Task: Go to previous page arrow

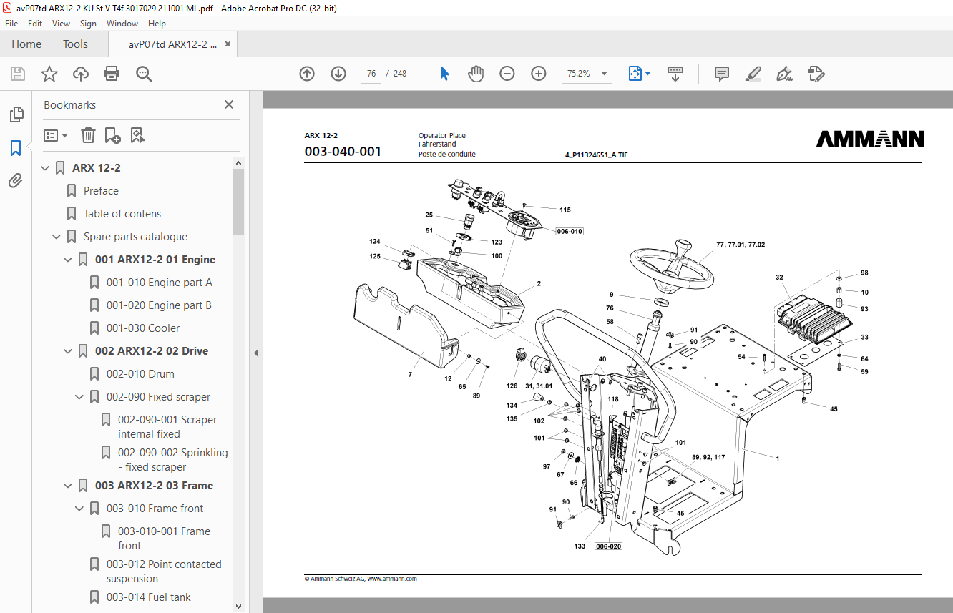Action: point(307,74)
